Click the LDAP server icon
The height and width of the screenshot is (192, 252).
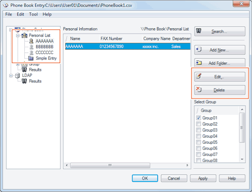[18, 75]
